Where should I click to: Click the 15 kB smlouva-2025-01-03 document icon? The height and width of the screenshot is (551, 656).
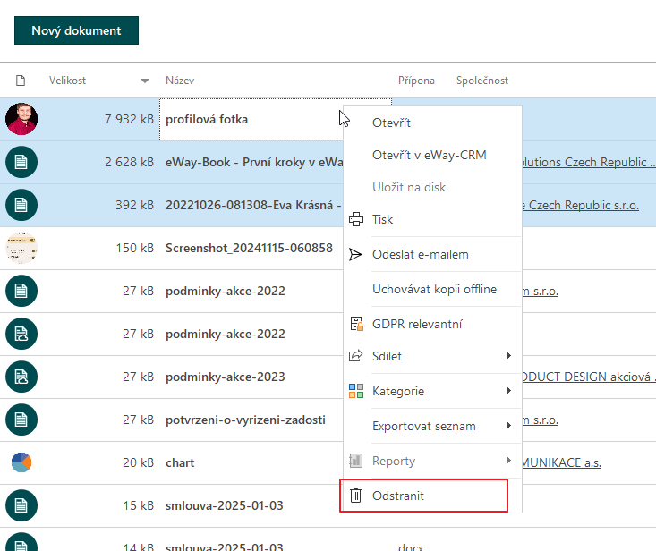[21, 505]
